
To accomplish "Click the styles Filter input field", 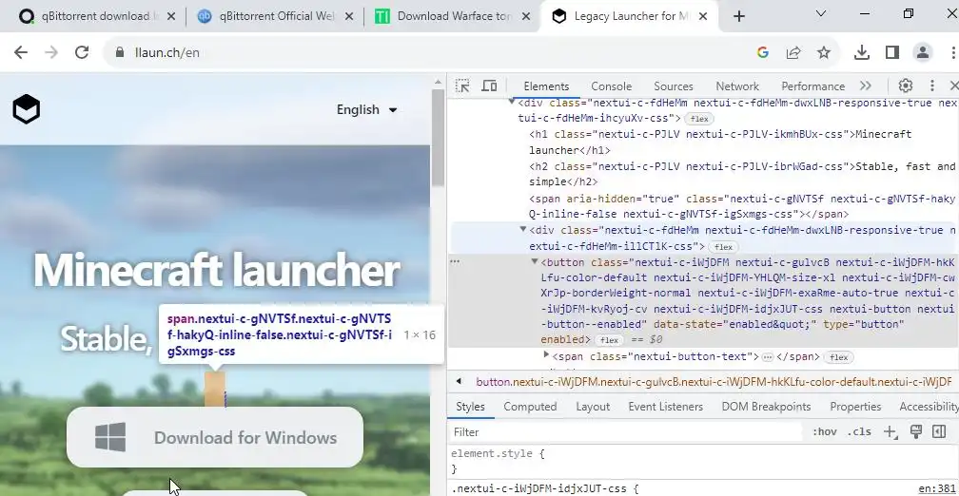I will [626, 431].
